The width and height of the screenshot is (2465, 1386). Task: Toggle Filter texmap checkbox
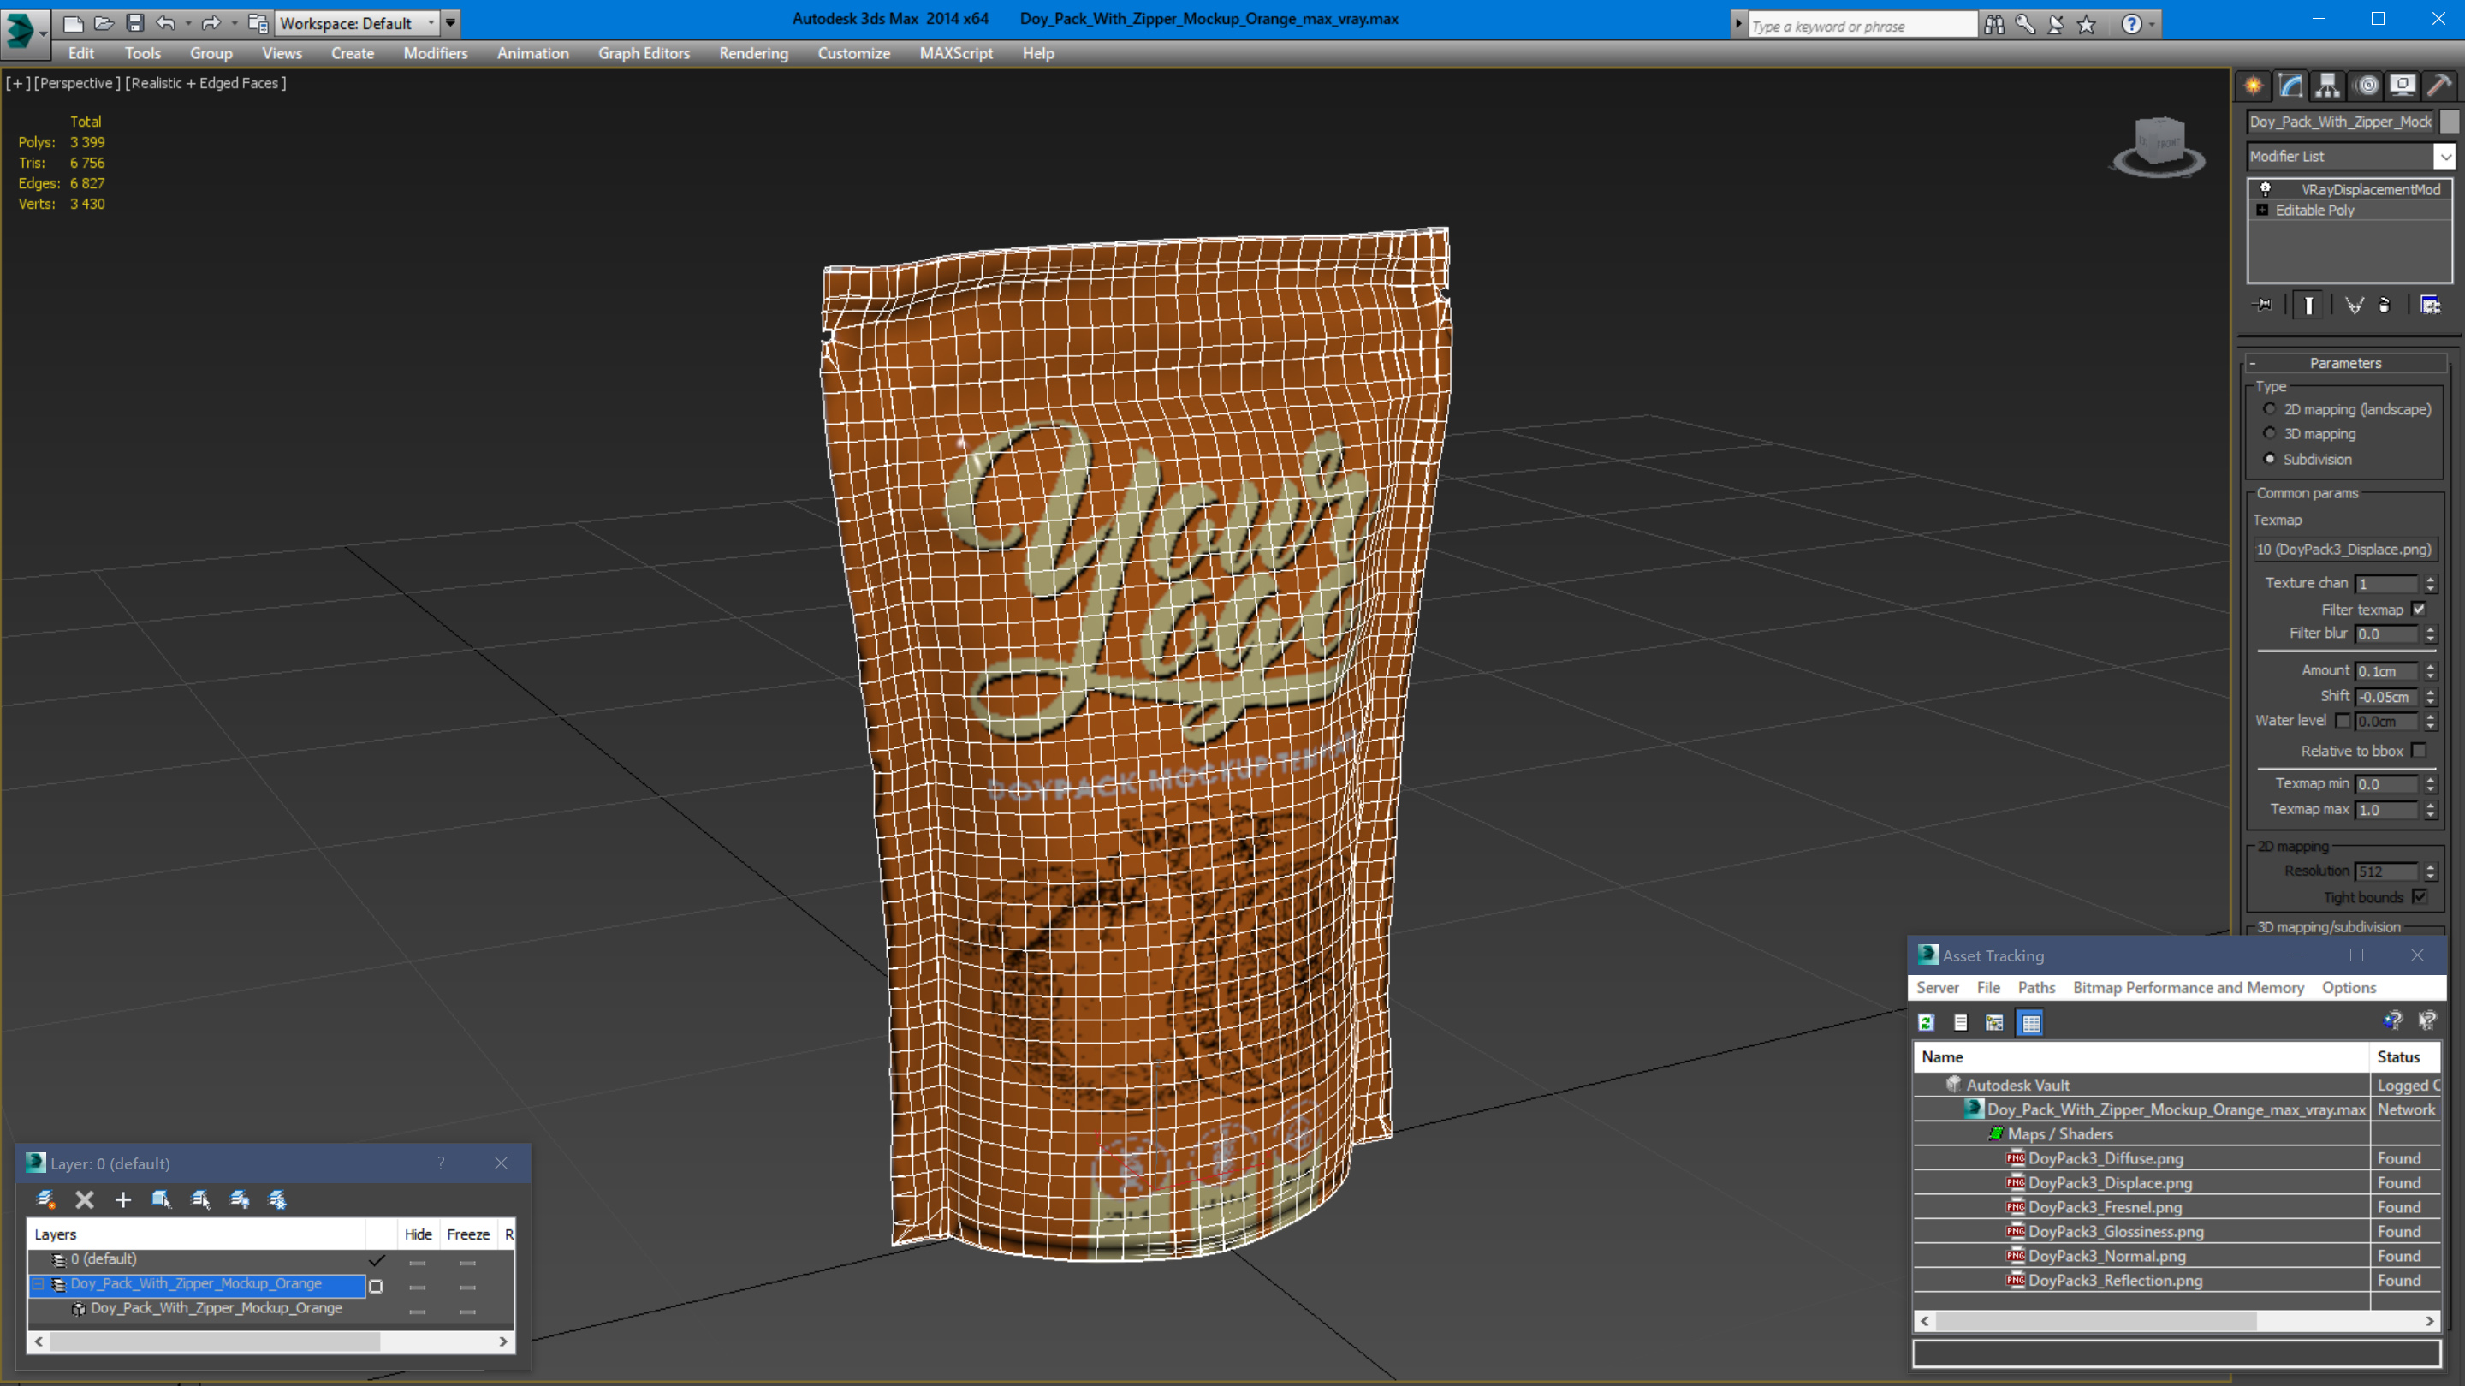2419,610
